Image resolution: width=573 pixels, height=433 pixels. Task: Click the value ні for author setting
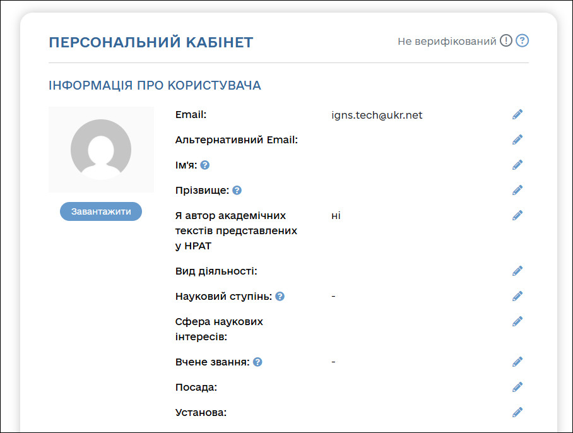tap(336, 216)
